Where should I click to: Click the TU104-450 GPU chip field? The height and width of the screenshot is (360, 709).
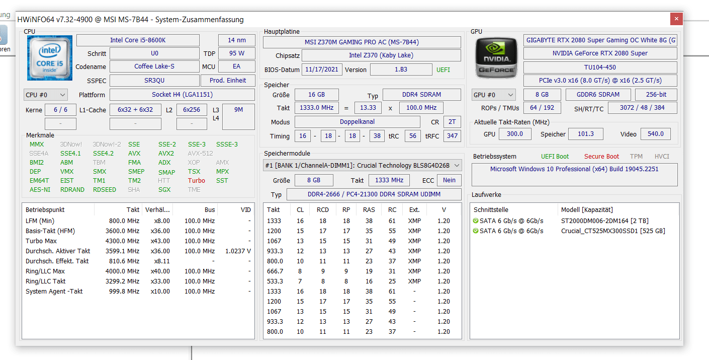pyautogui.click(x=600, y=67)
